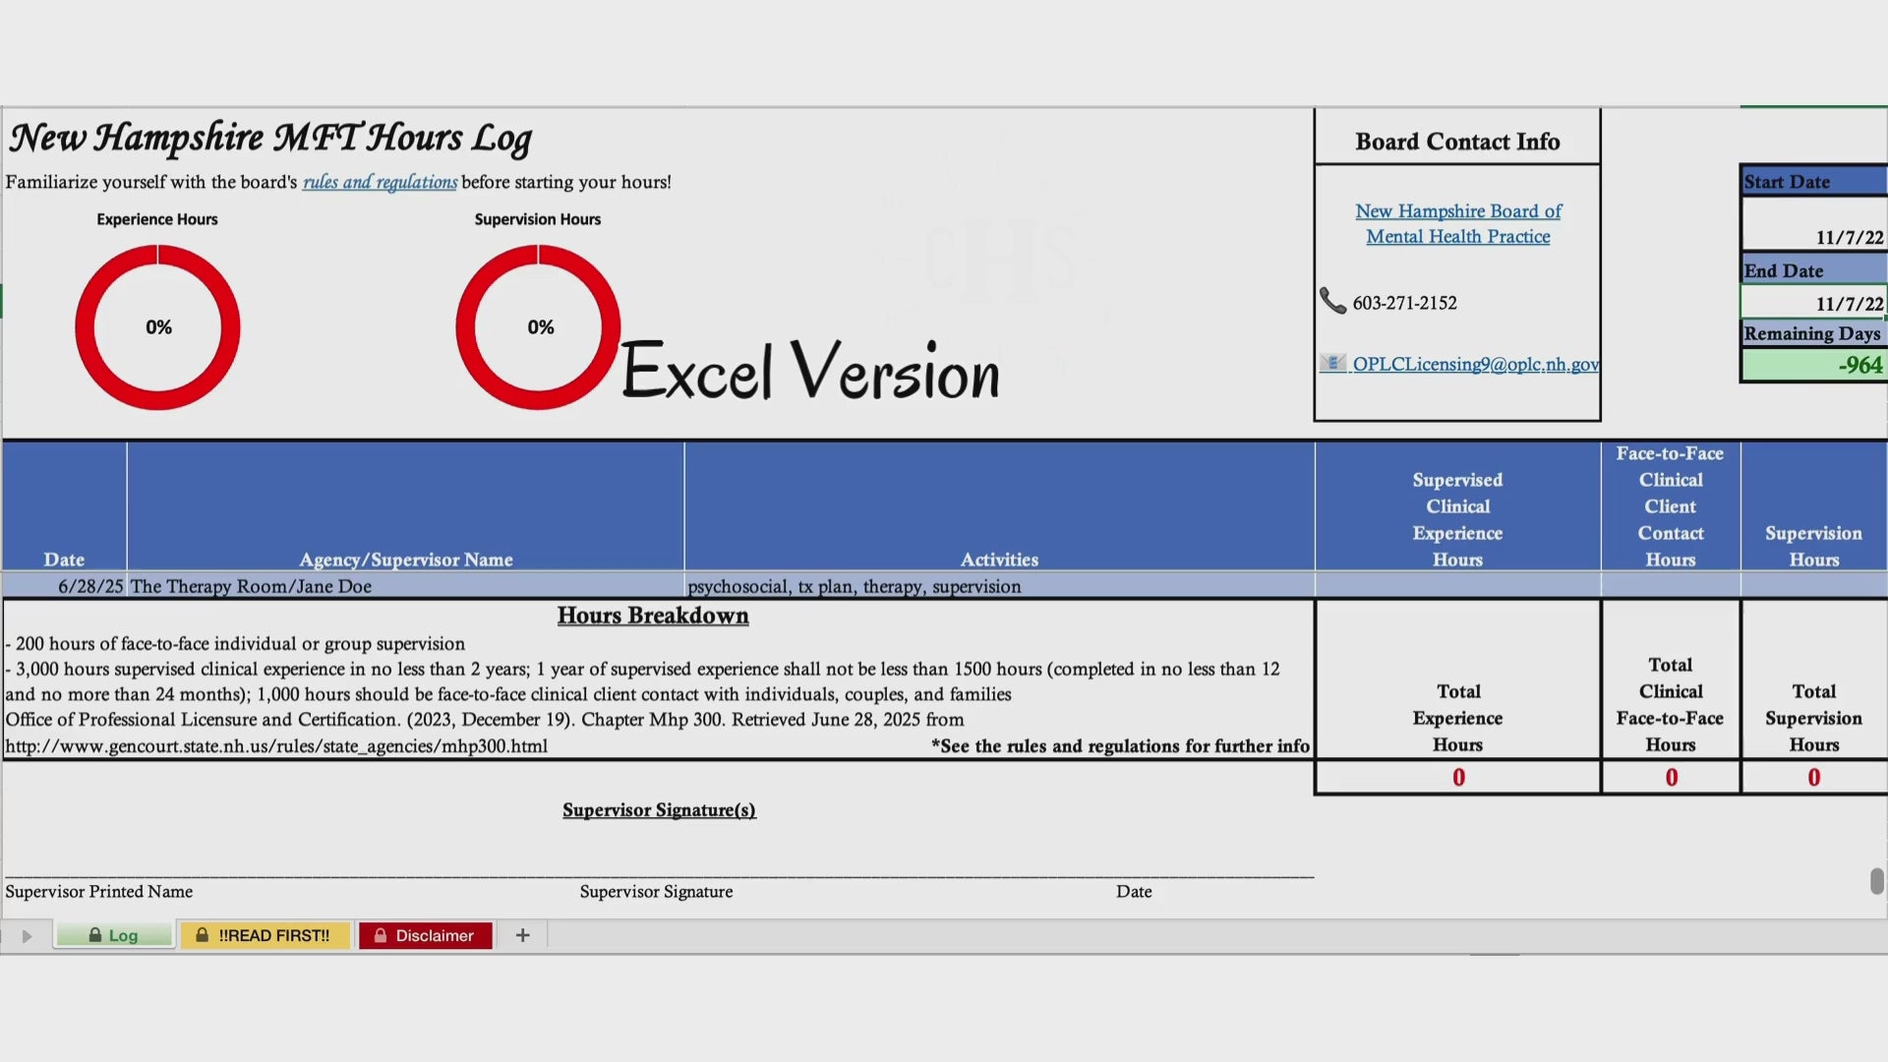Screen dimensions: 1888x1062
Task: Click the gencourt.state.nh.us mhp300 URL text
Action: [276, 746]
